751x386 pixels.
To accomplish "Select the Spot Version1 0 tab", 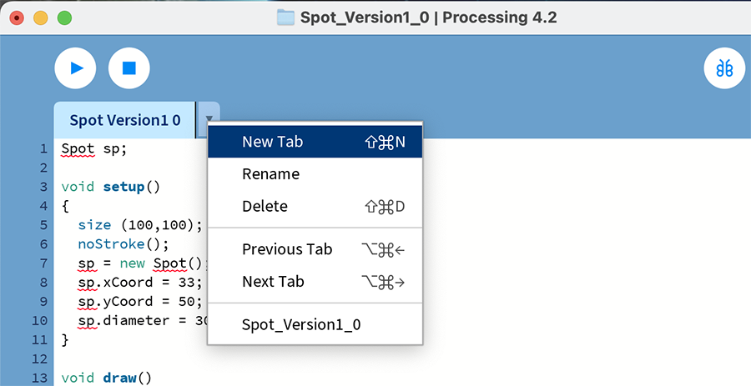I will tap(124, 120).
